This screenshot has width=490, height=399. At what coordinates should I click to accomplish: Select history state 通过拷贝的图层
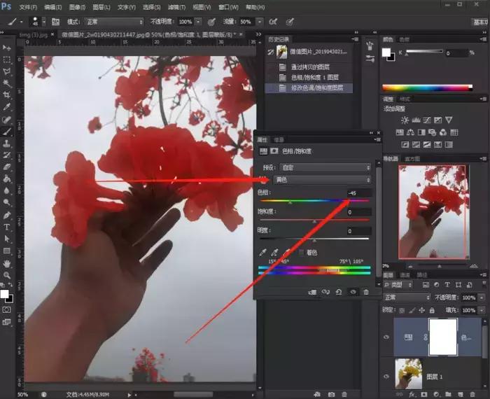[310, 67]
